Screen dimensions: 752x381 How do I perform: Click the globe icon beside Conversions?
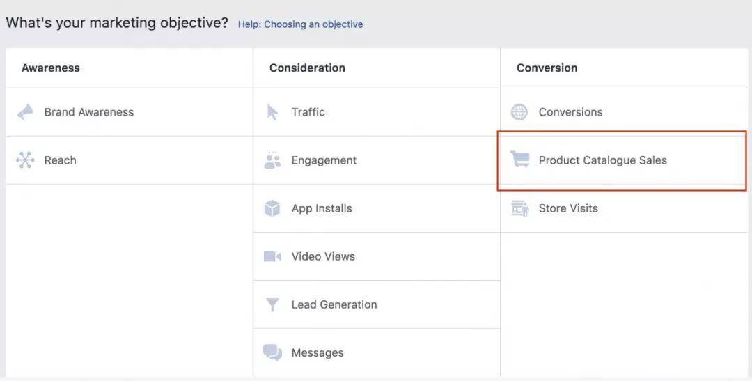click(x=519, y=112)
